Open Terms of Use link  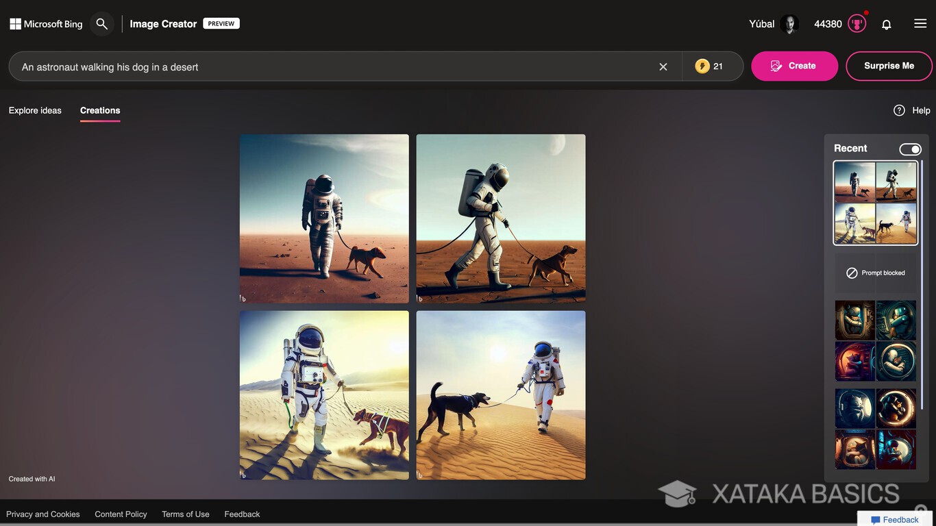point(186,514)
